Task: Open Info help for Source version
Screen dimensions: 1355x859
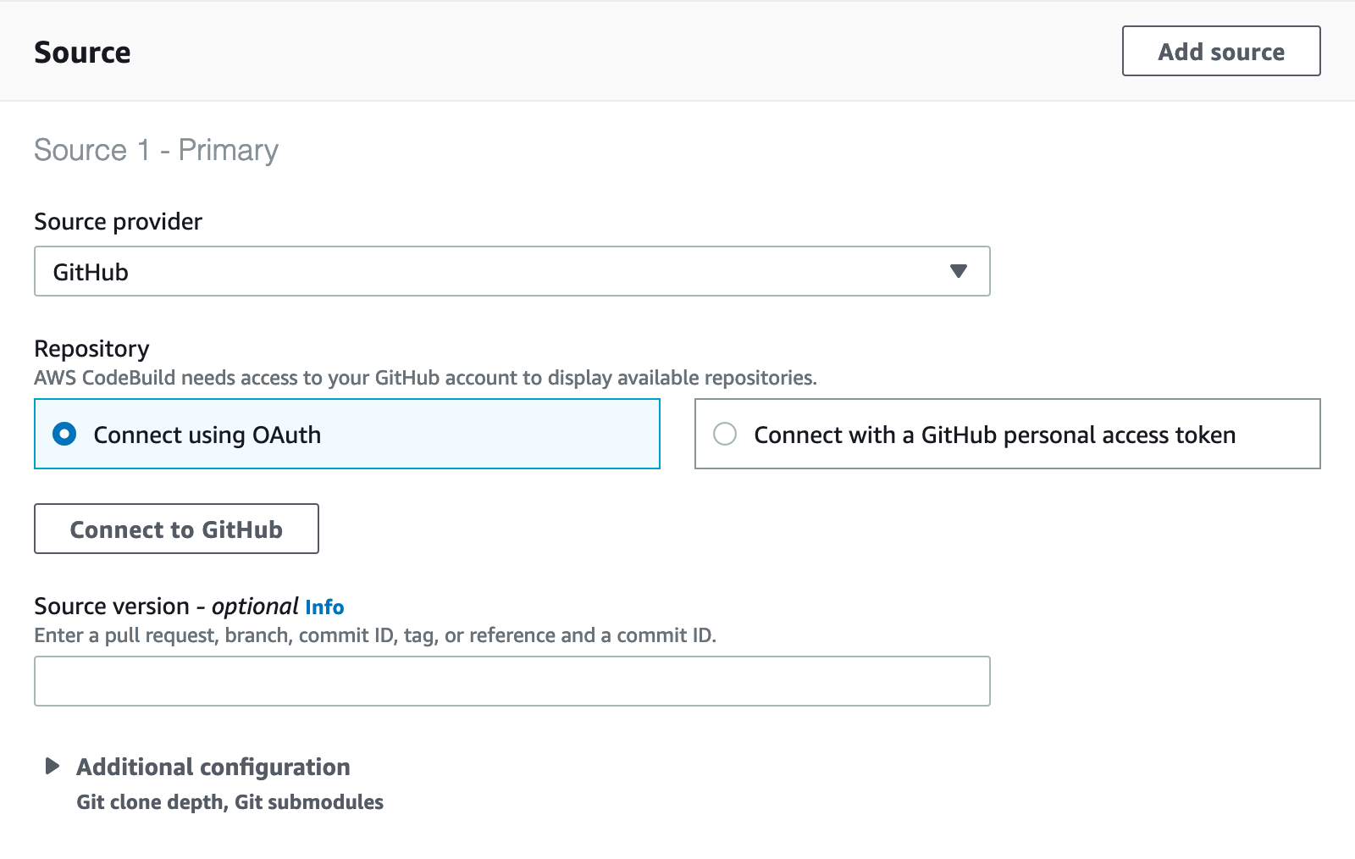Action: 325,607
